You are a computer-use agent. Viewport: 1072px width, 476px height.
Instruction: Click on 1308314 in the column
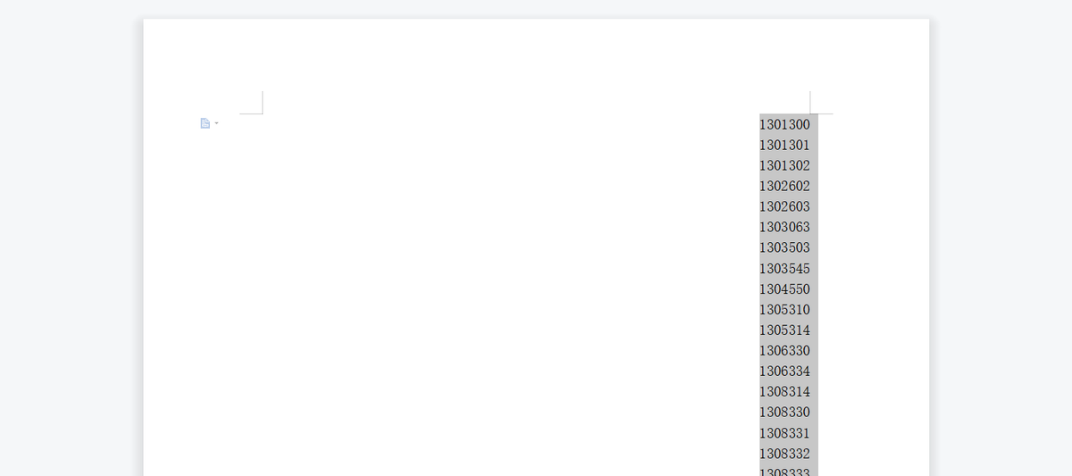coord(784,392)
